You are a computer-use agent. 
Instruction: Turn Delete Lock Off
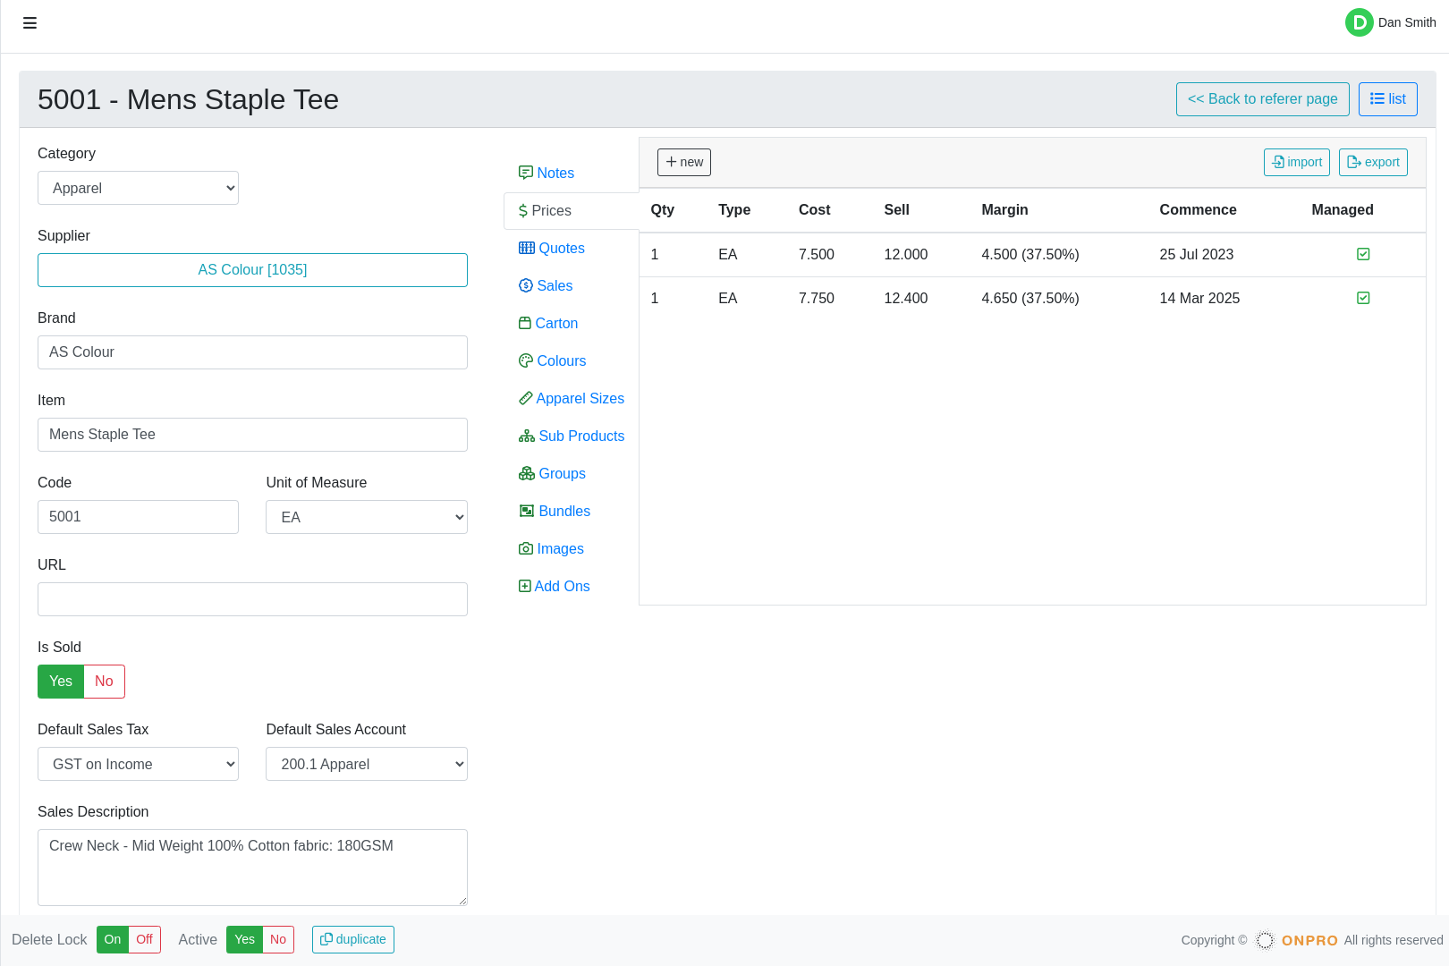click(x=145, y=939)
